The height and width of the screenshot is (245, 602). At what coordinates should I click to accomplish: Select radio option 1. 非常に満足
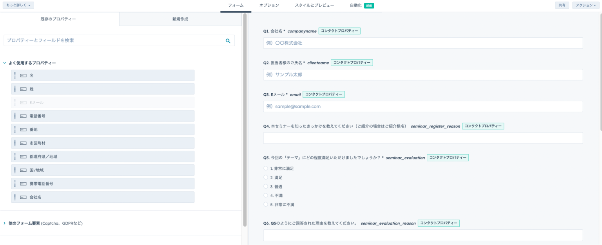266,168
